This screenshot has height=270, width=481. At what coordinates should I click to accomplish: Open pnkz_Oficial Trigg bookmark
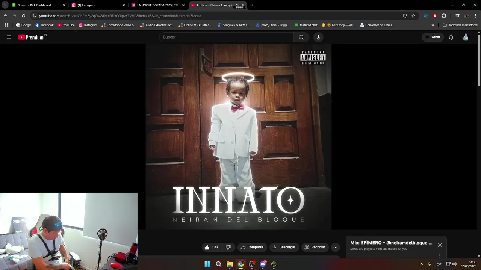pos(272,25)
